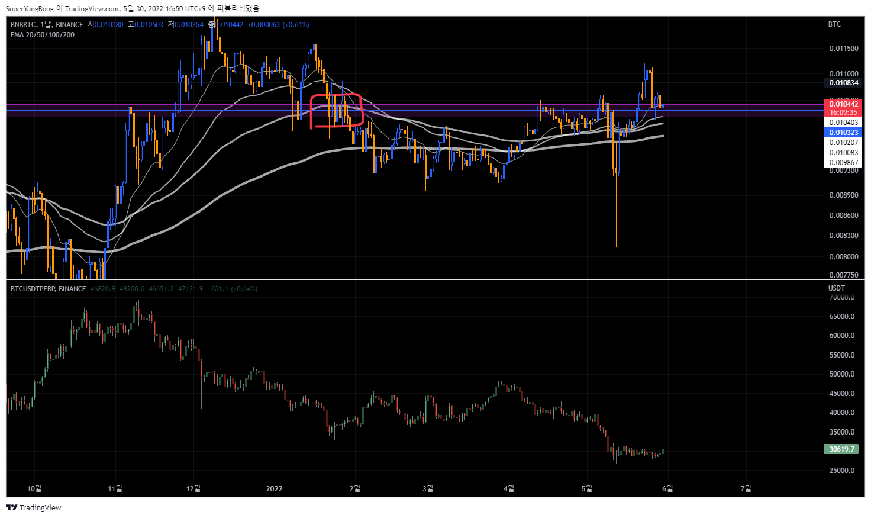Select the BNBBTC, 1날, BINANCE symbol title
This screenshot has height=518, width=871.
click(x=47, y=25)
